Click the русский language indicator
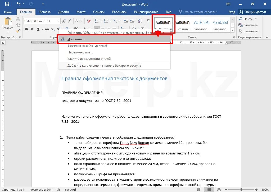The height and width of the screenshot is (192, 271). [70, 190]
